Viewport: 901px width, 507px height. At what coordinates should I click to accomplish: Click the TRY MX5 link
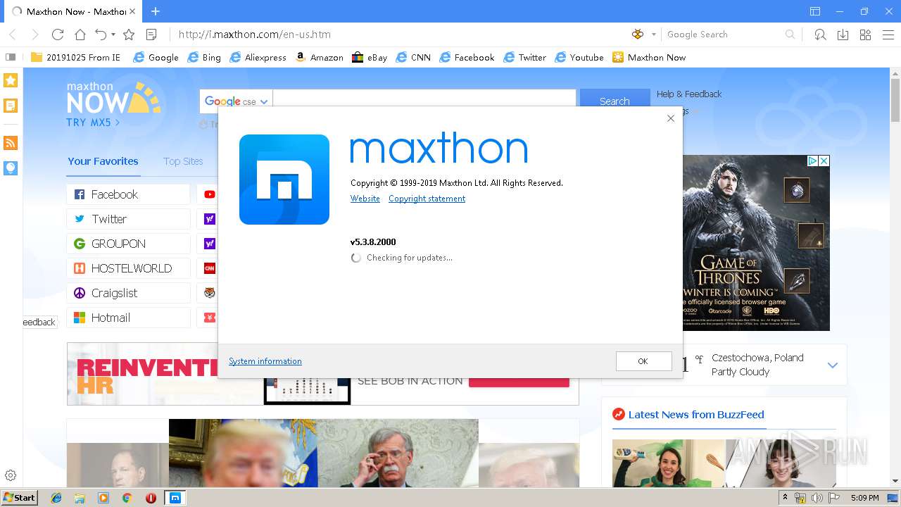tap(93, 123)
